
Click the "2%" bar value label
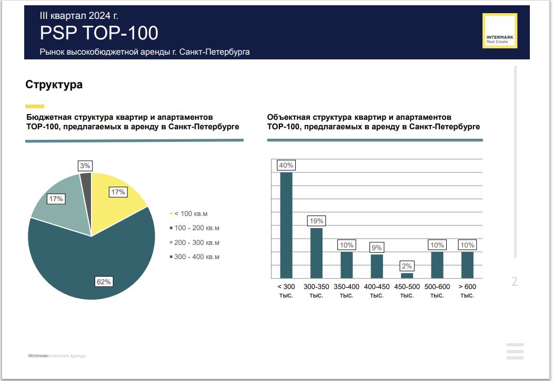click(x=407, y=266)
